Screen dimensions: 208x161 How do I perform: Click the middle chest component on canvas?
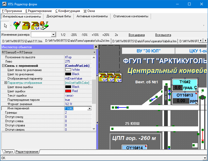111,77
